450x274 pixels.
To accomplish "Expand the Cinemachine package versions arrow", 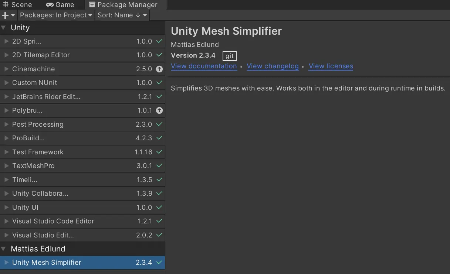I will [x=6, y=69].
